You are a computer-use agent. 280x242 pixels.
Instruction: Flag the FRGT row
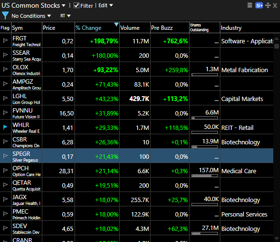click(x=5, y=40)
